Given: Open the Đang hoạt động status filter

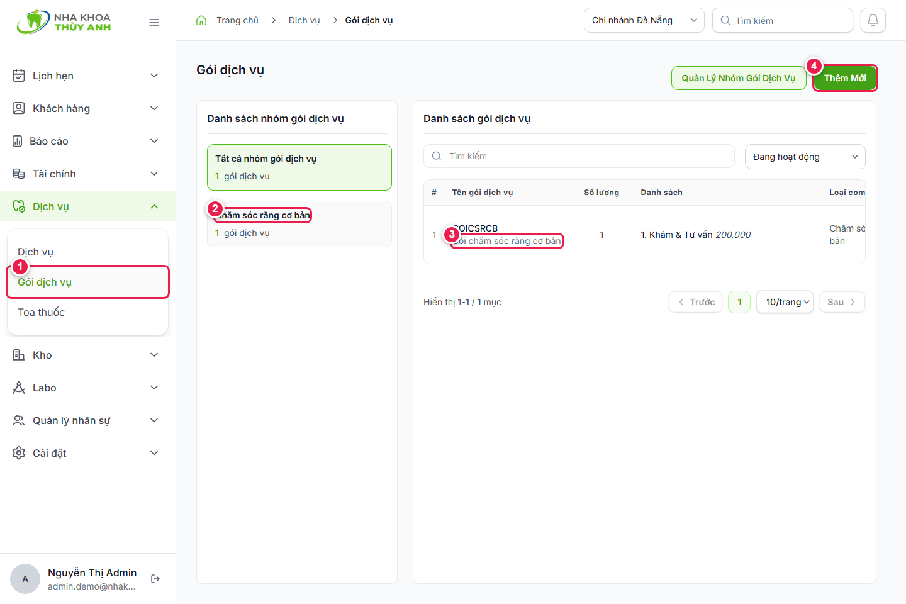Looking at the screenshot, I should [x=805, y=157].
